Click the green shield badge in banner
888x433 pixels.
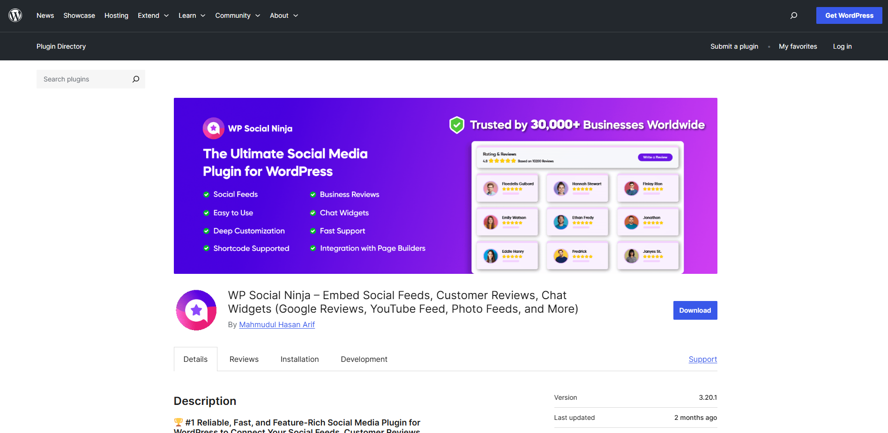coord(456,125)
